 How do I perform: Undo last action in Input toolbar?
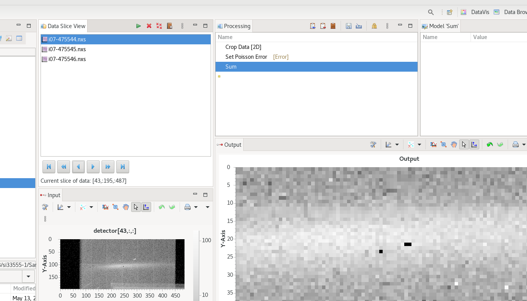tap(162, 207)
